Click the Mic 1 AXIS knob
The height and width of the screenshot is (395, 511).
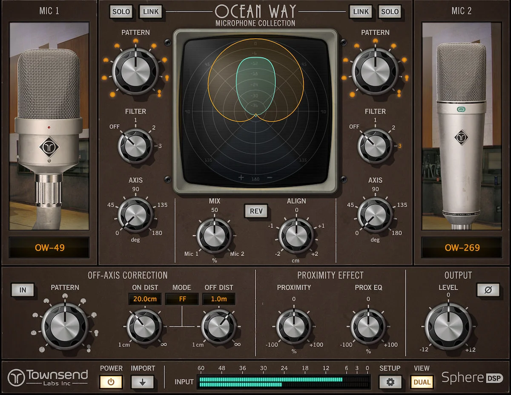click(x=135, y=215)
